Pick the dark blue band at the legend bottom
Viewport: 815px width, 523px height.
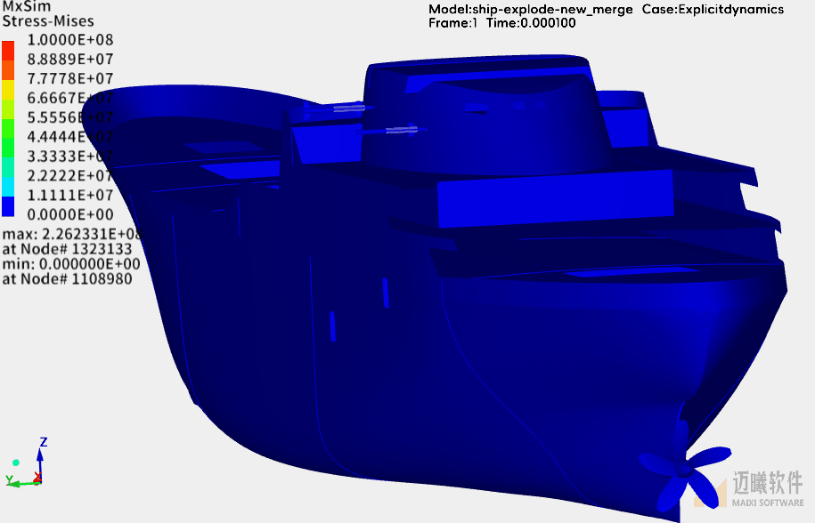[8, 206]
